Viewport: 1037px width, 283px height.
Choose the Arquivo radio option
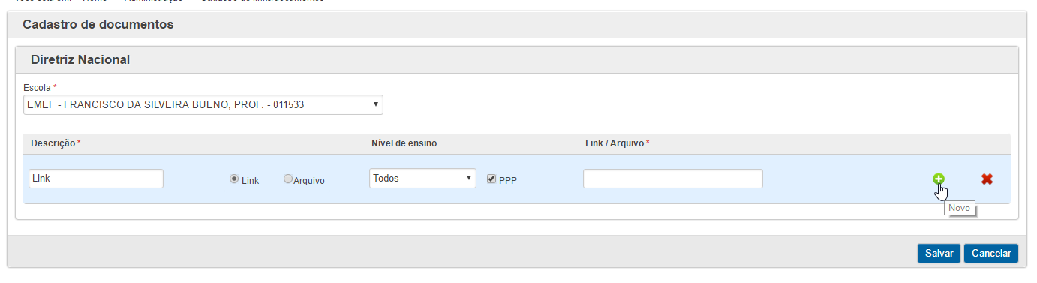click(x=288, y=179)
